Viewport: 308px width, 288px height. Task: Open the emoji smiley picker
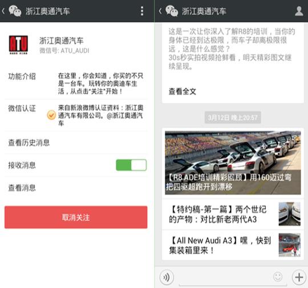(278, 277)
